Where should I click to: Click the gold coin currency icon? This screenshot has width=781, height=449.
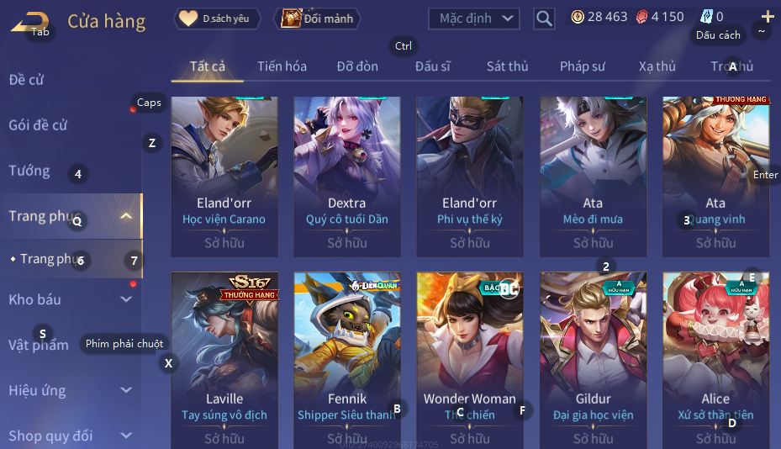coord(578,17)
